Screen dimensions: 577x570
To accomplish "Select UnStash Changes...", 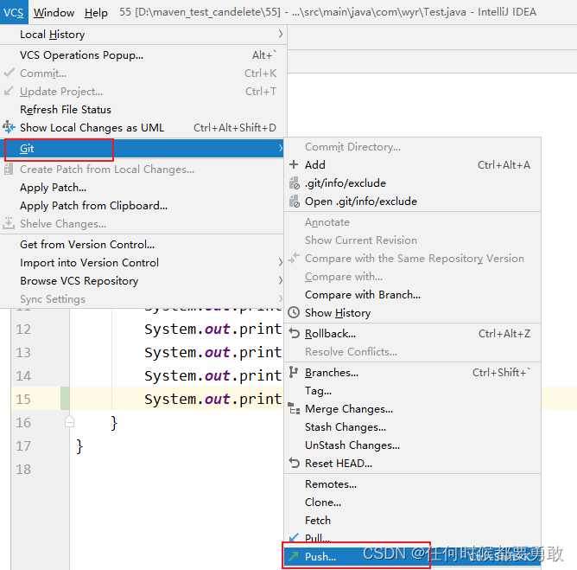I will (x=413, y=445).
